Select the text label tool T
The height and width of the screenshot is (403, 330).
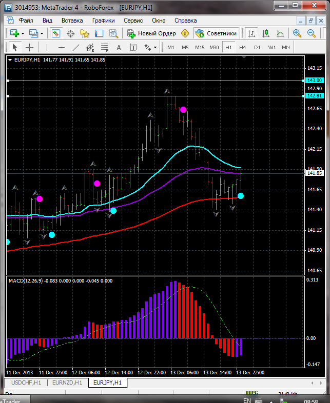click(x=133, y=47)
